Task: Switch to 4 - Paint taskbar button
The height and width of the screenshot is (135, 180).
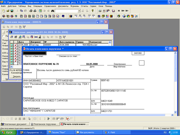Action: point(116,132)
